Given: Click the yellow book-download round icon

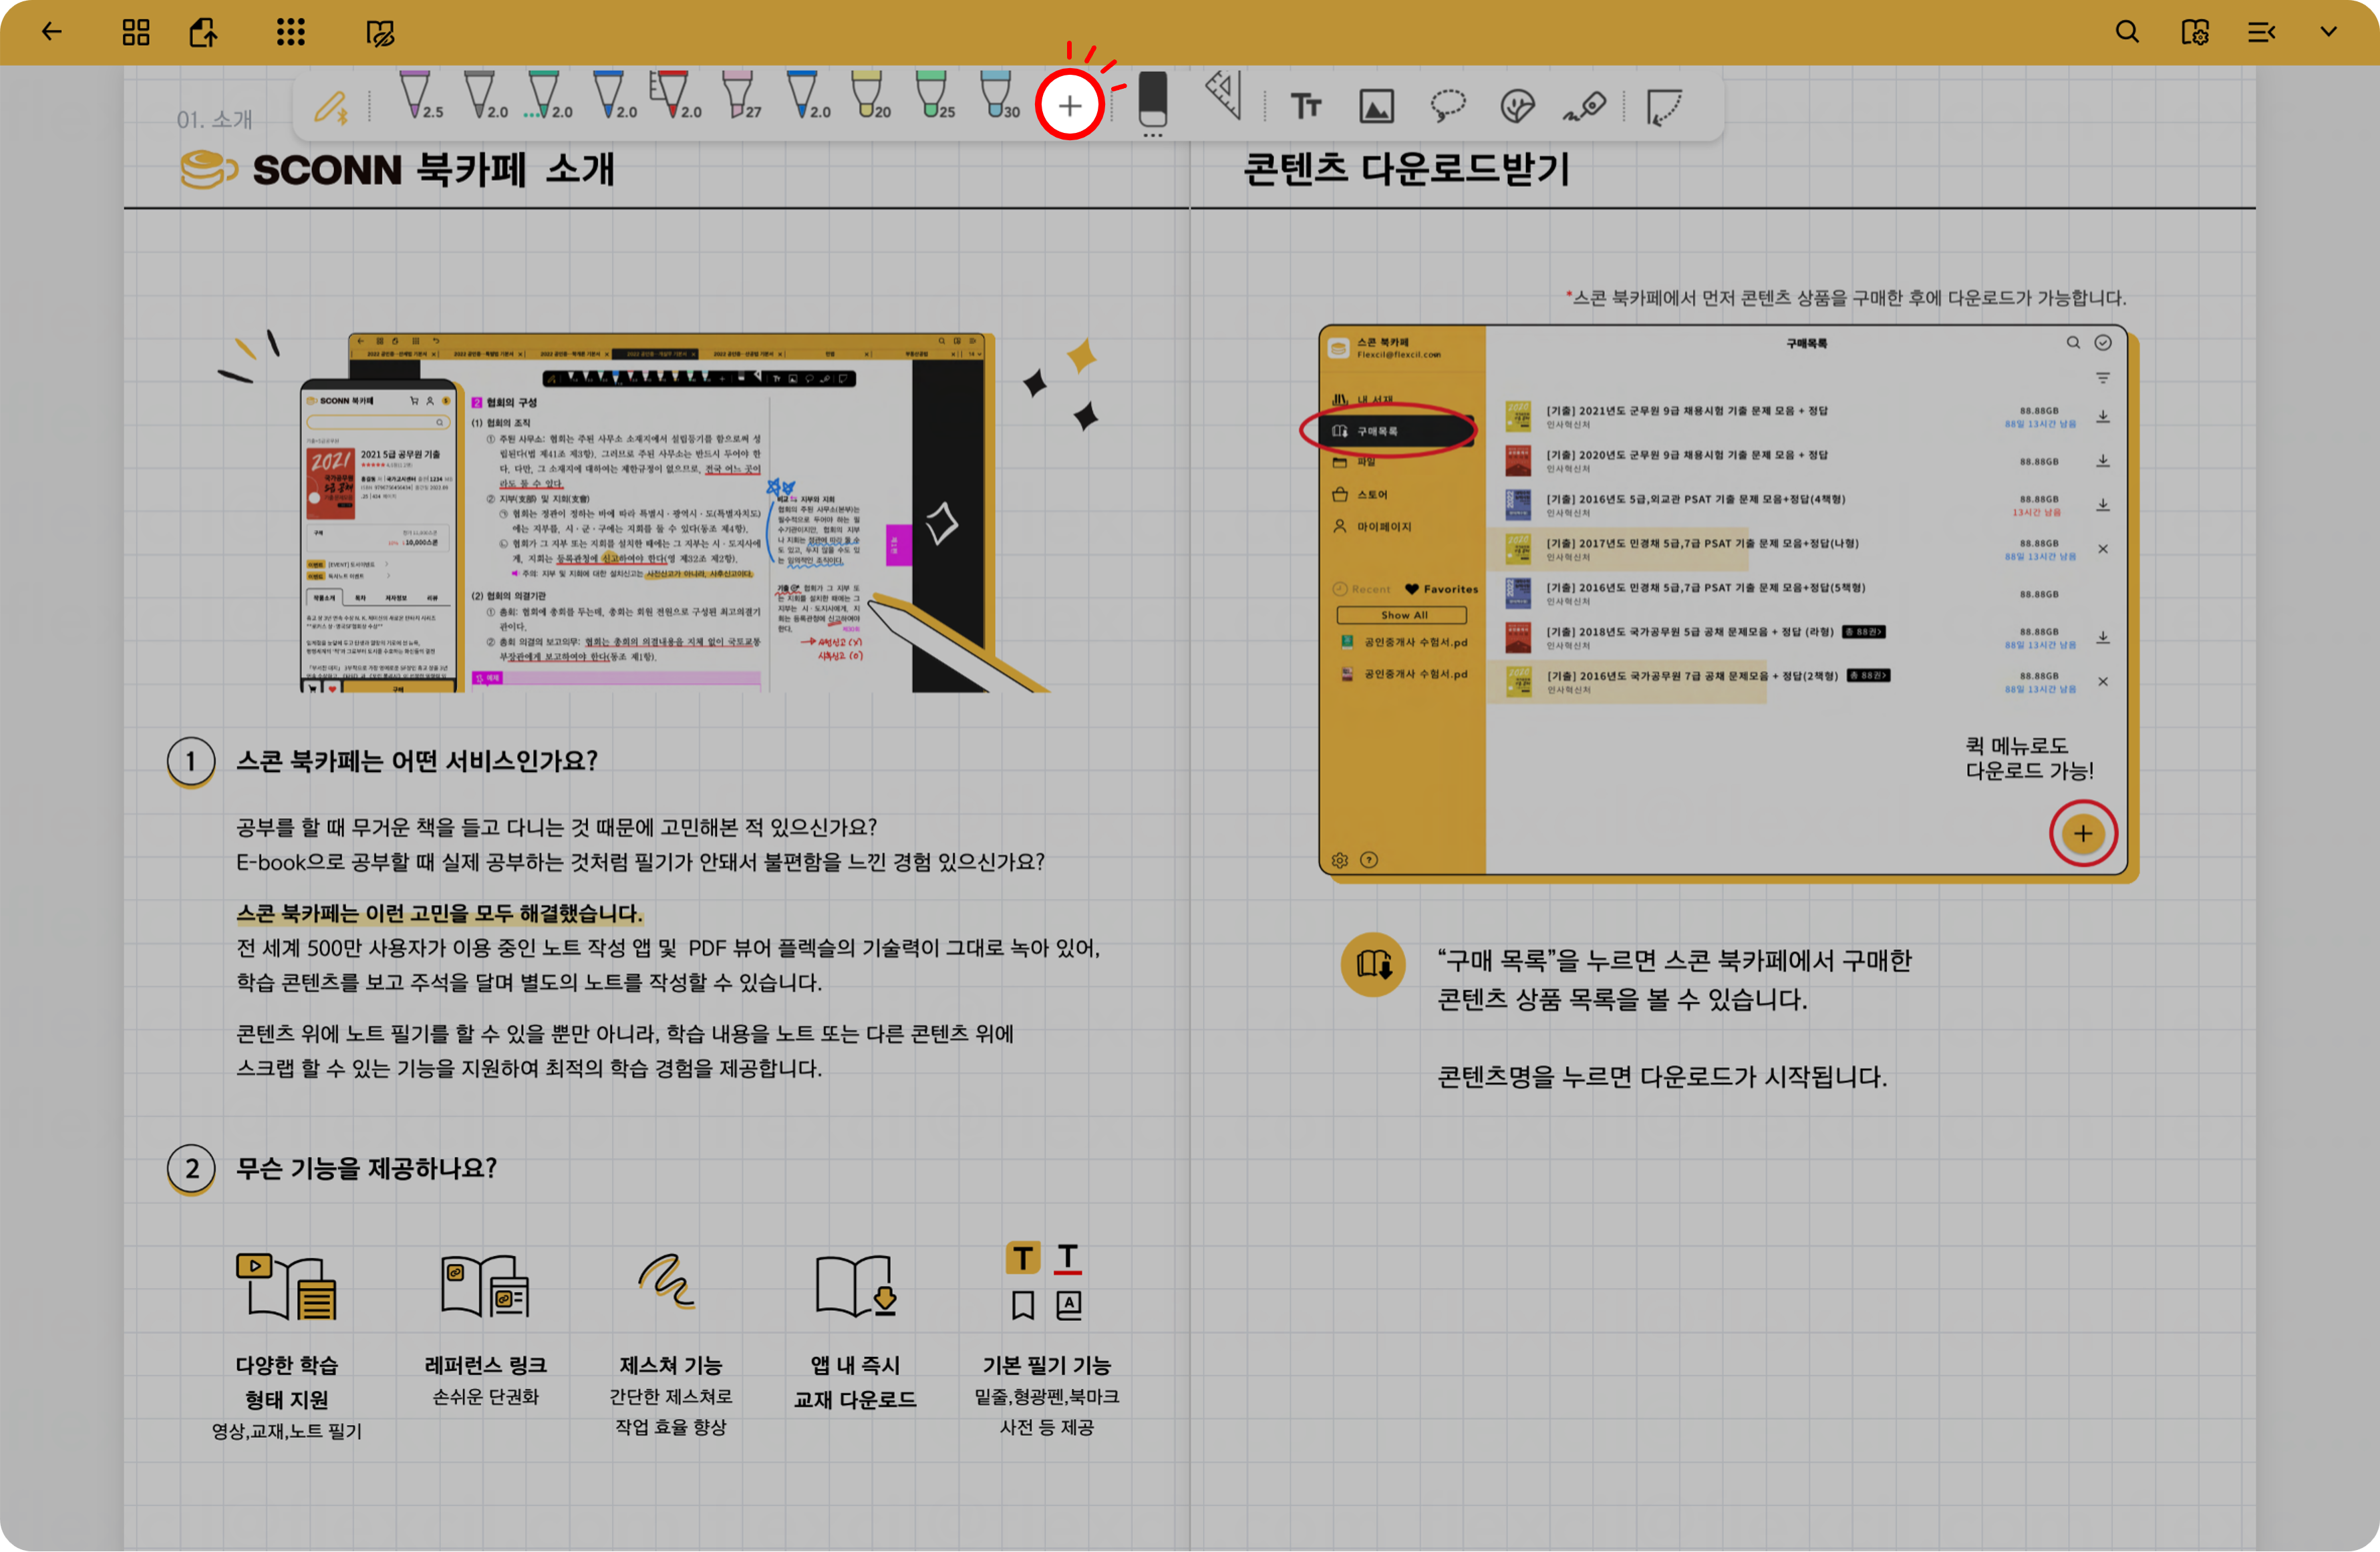Looking at the screenshot, I should [1373, 964].
